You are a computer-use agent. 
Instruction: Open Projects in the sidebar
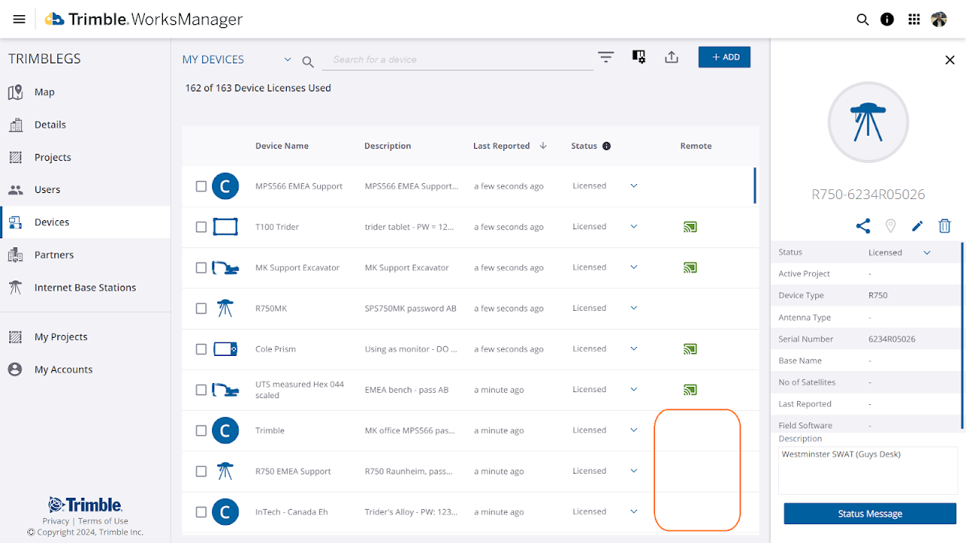(85, 157)
